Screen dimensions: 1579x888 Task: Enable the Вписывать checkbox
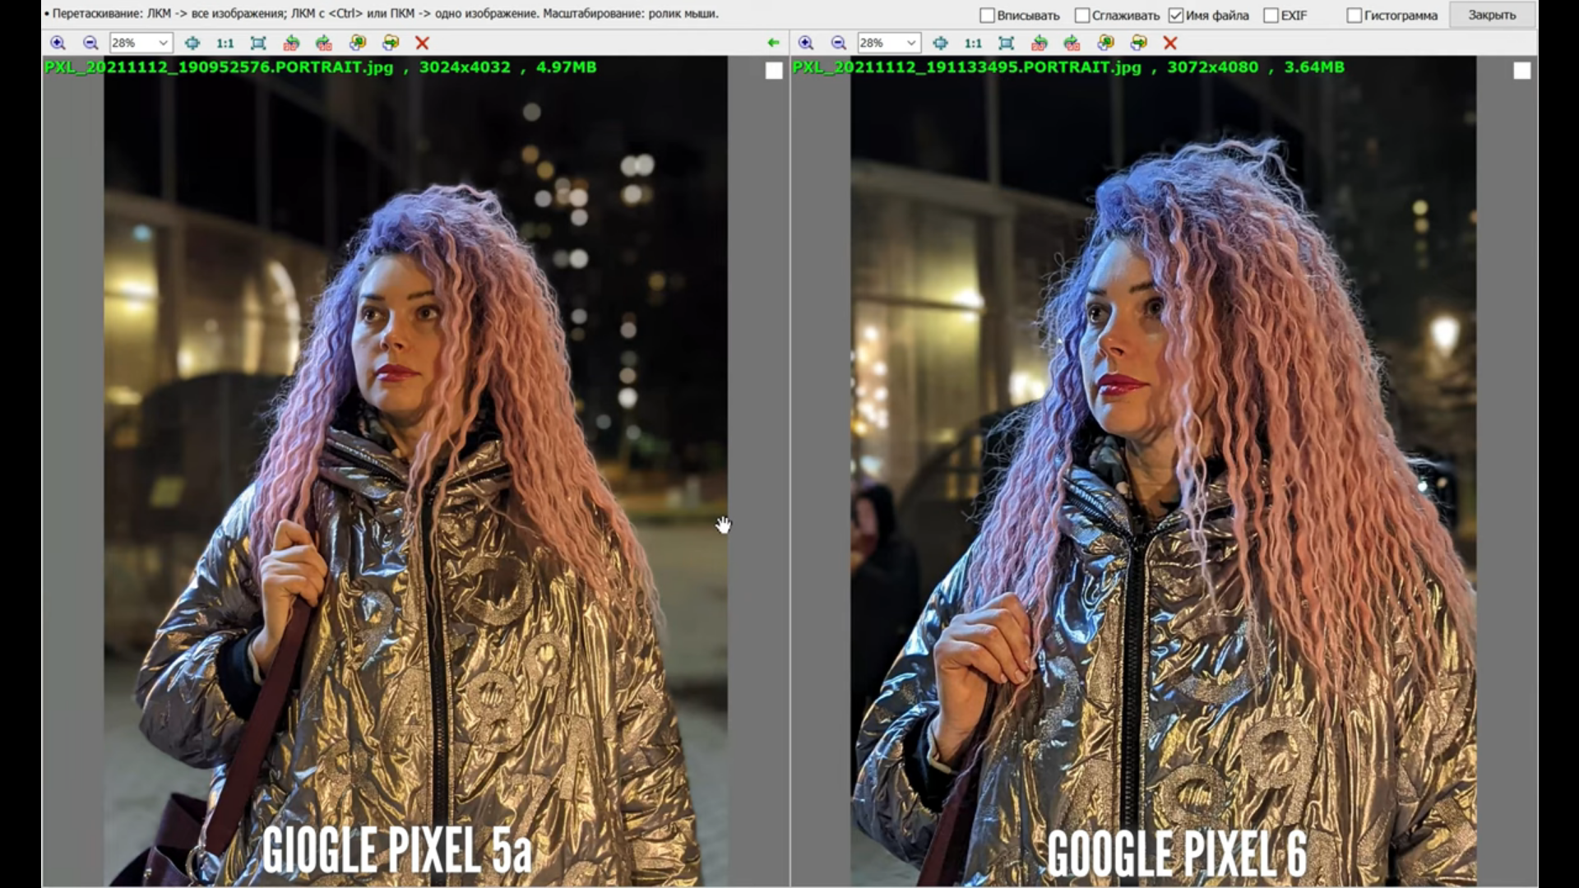click(x=987, y=15)
